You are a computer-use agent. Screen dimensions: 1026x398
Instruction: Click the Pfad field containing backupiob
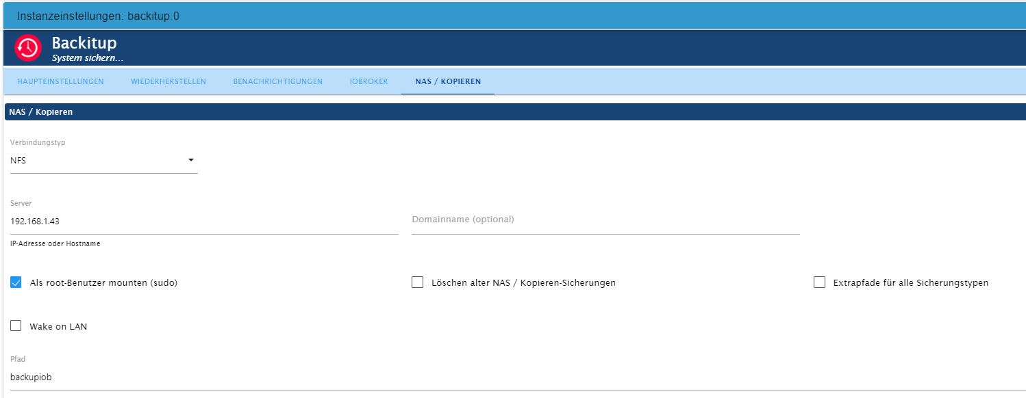click(x=518, y=377)
